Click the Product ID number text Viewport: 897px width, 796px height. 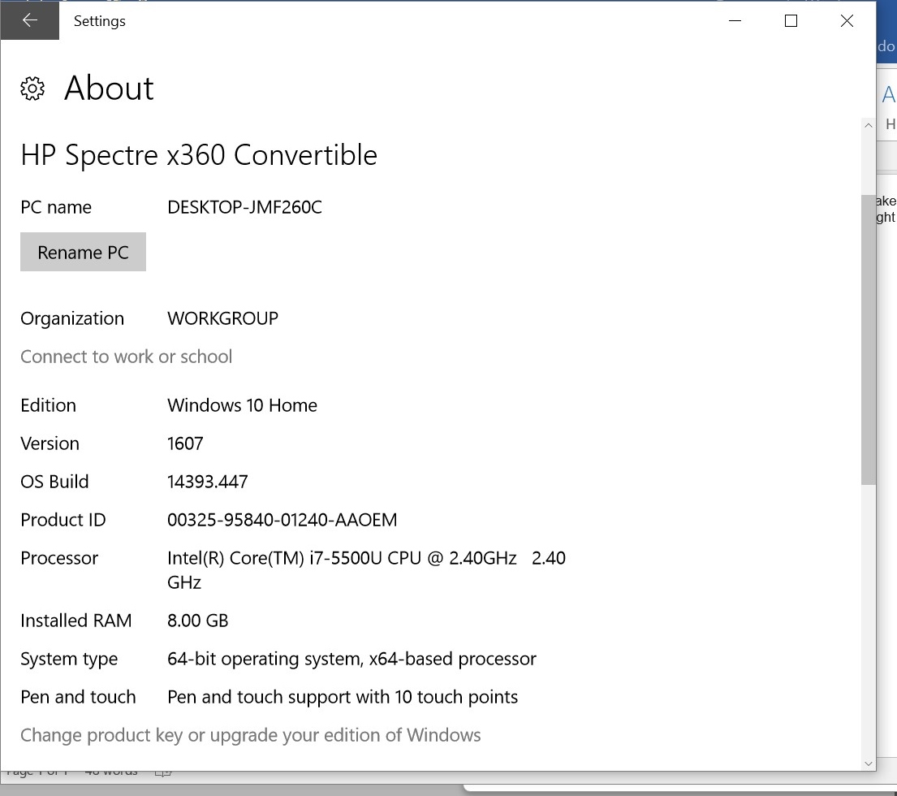pyautogui.click(x=282, y=520)
